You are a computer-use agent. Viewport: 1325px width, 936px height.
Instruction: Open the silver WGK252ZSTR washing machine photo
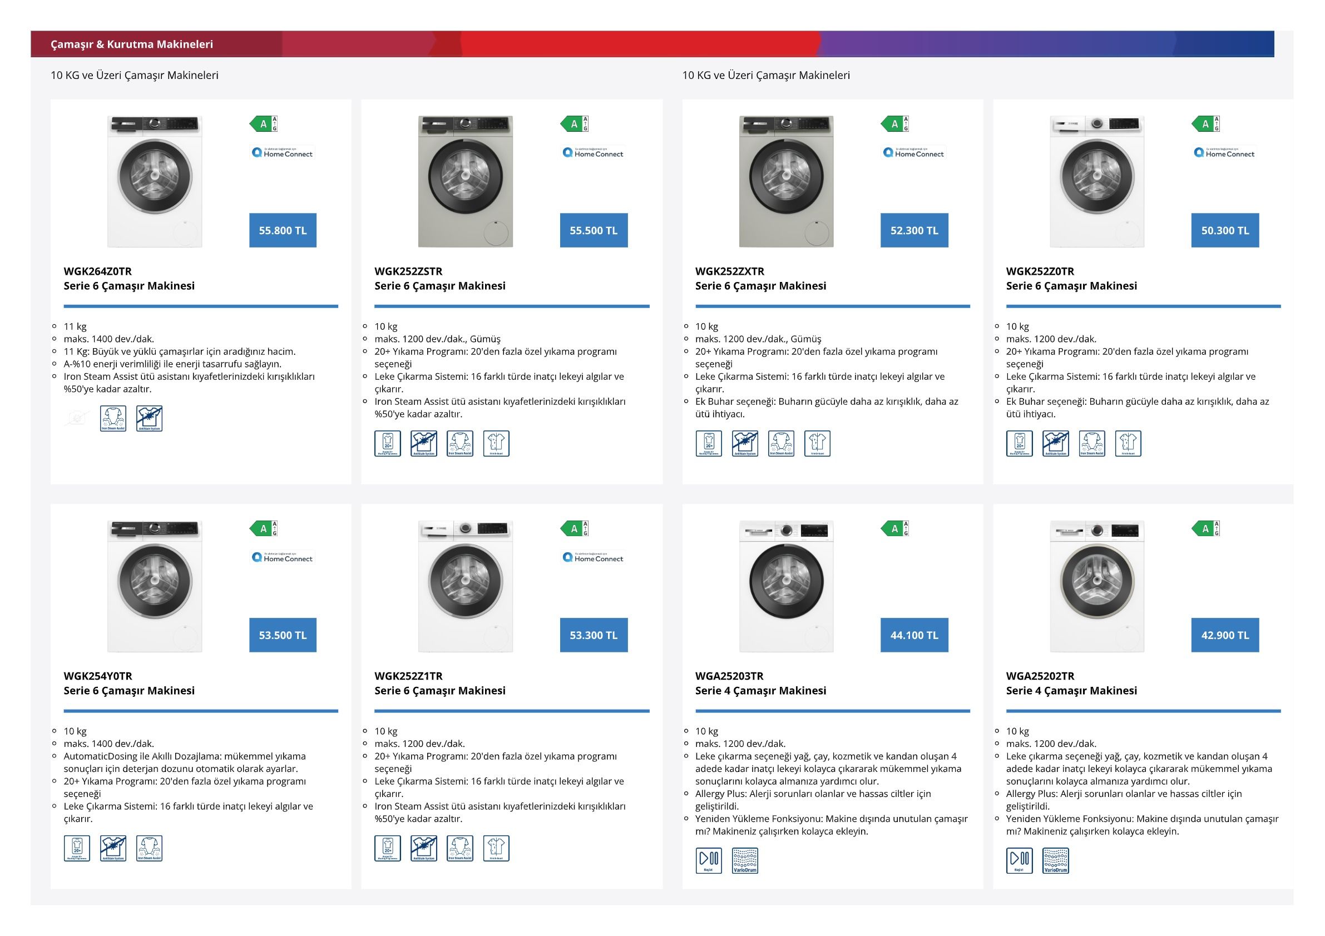(x=466, y=181)
